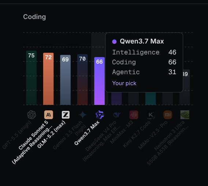Image resolution: width=208 pixels, height=186 pixels.
Task: Click the 'Nemotron 3 Ultra' axis label
Action: (x=170, y=136)
